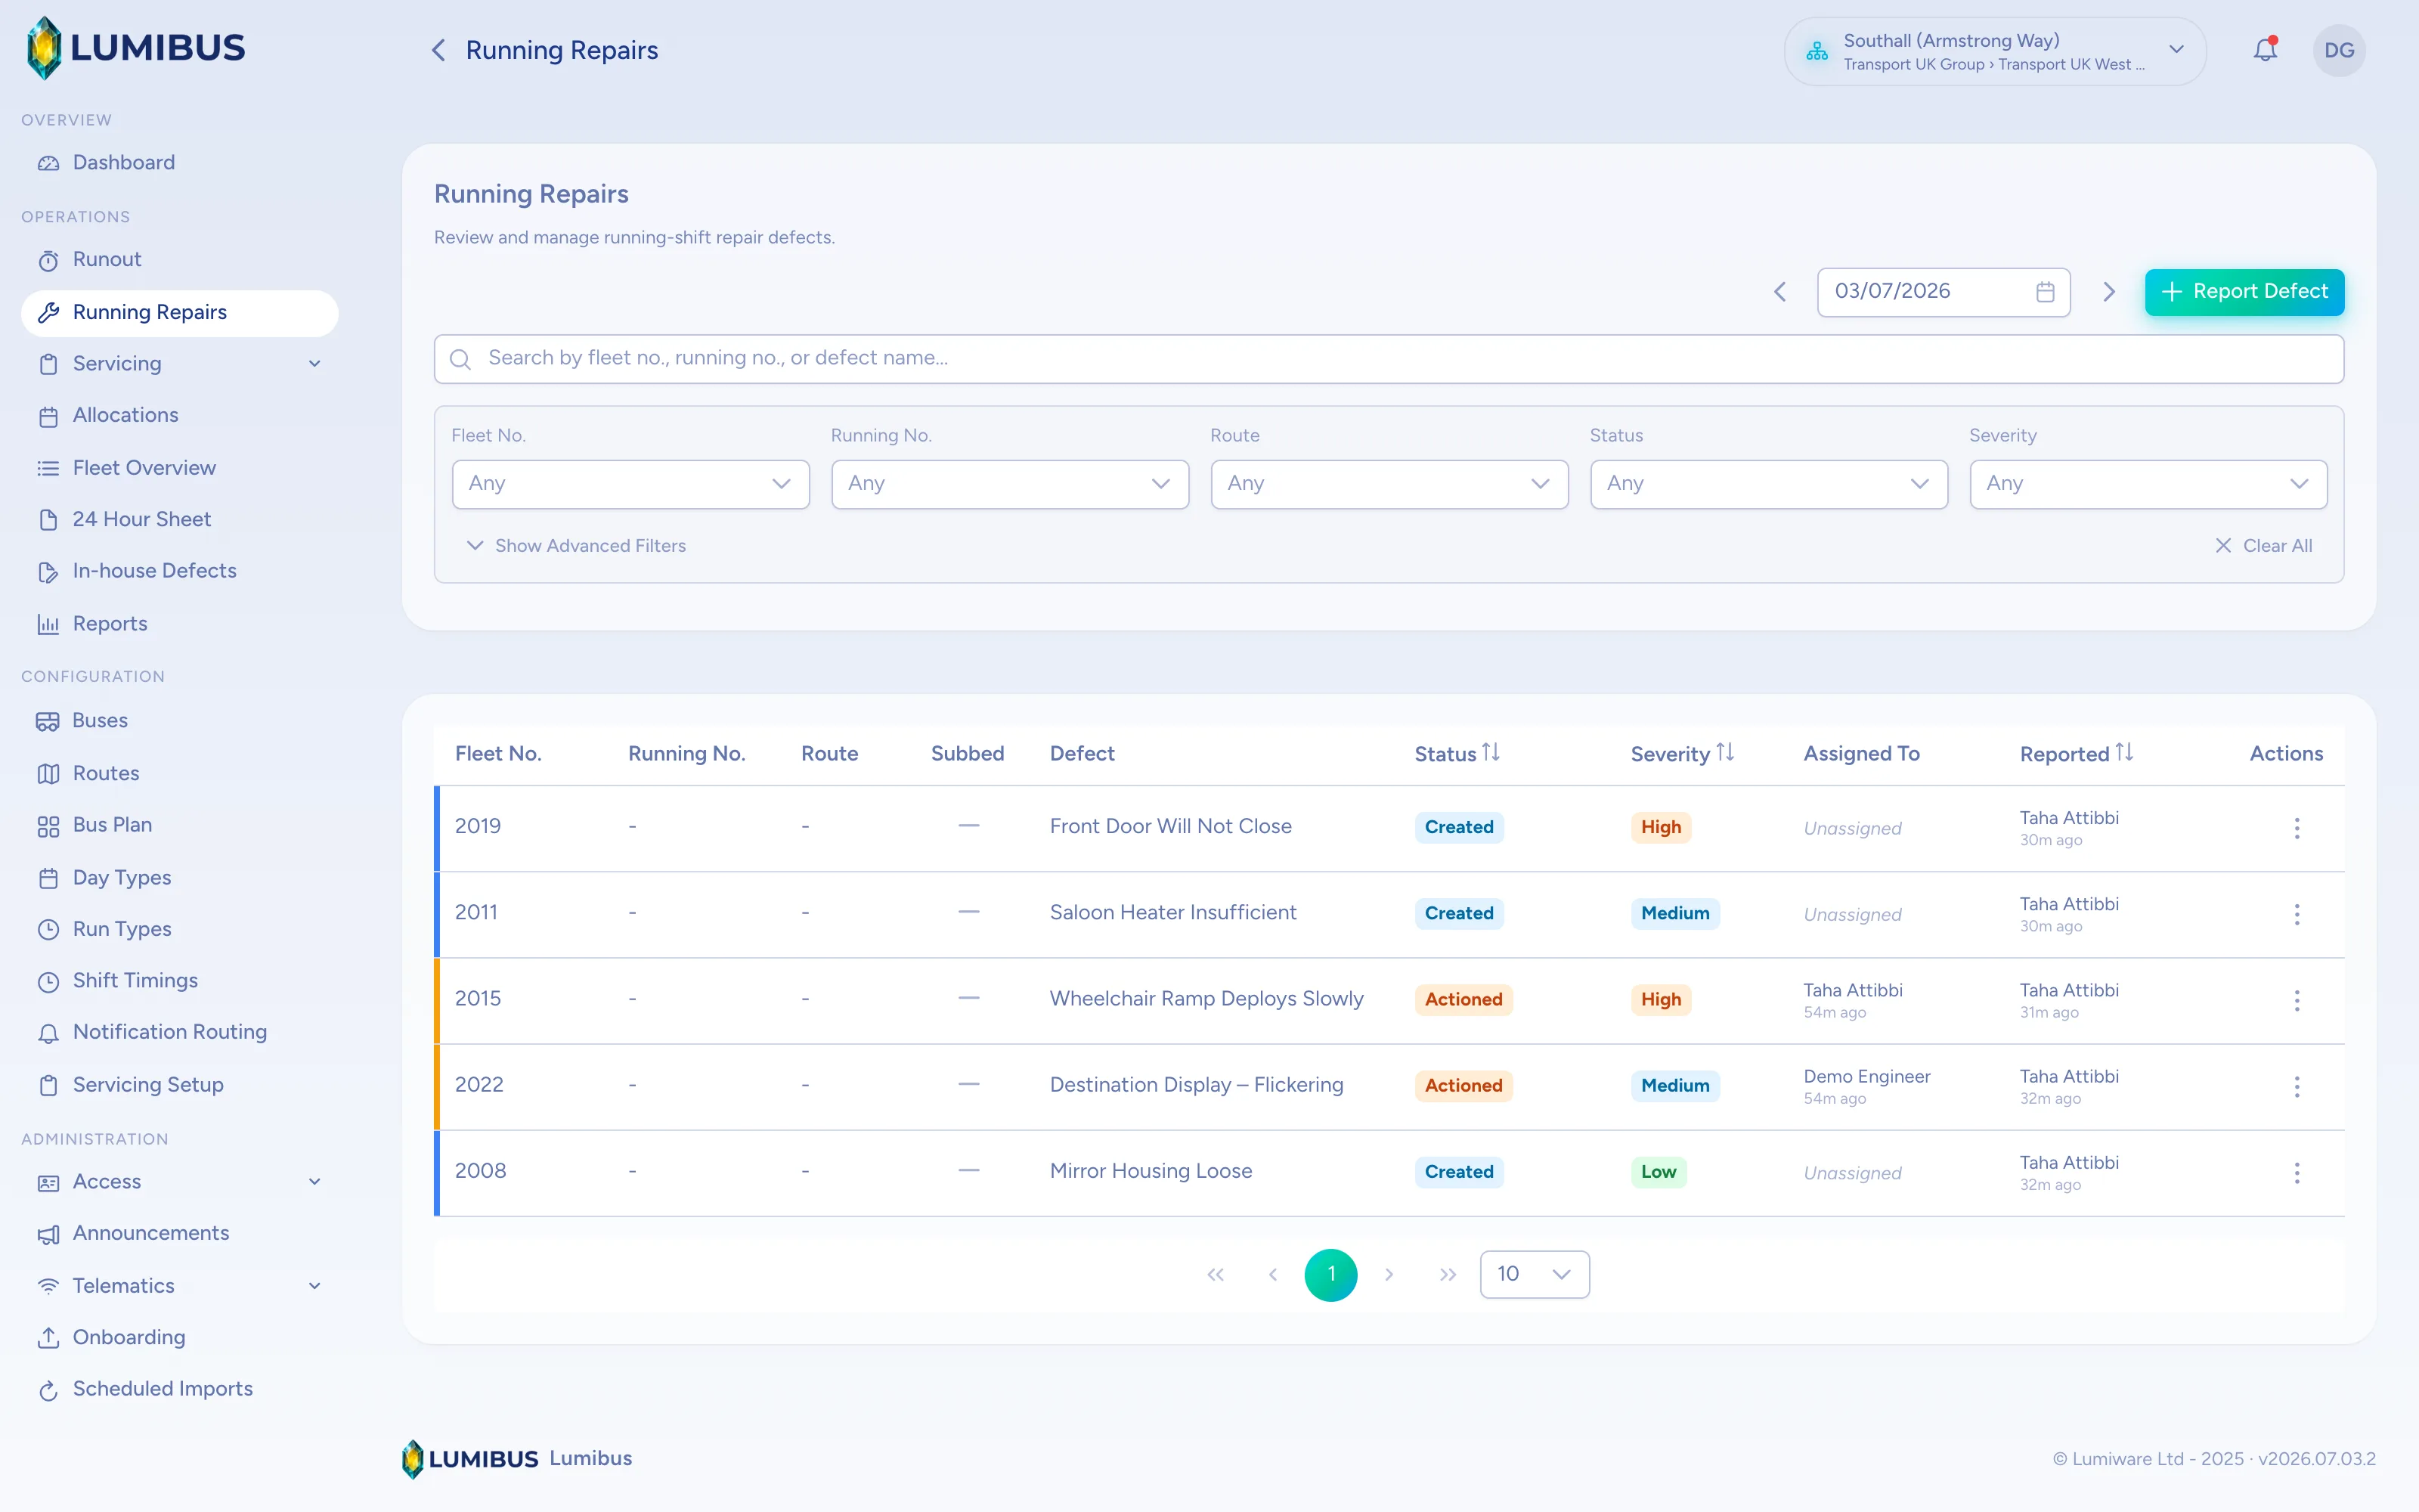Image resolution: width=2419 pixels, height=1512 pixels.
Task: Open the Running No. filter dropdown
Action: [x=1010, y=484]
